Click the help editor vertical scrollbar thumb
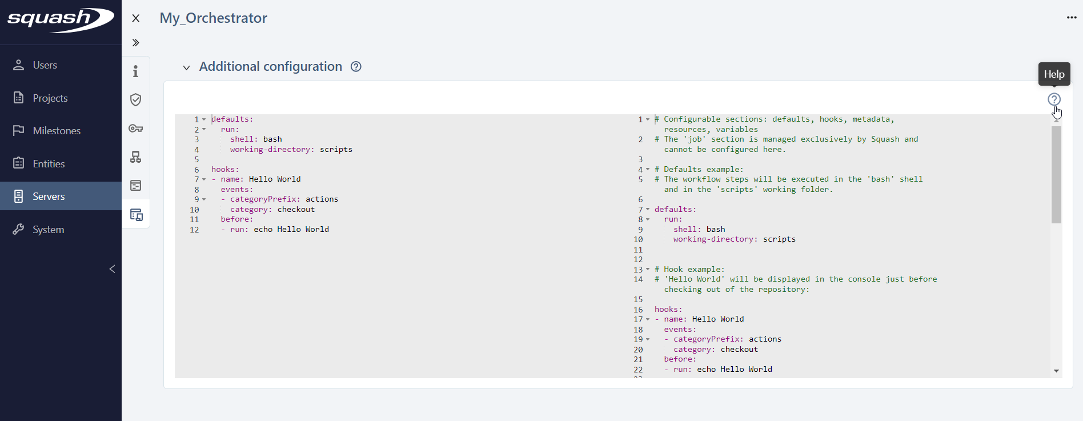 tap(1056, 174)
